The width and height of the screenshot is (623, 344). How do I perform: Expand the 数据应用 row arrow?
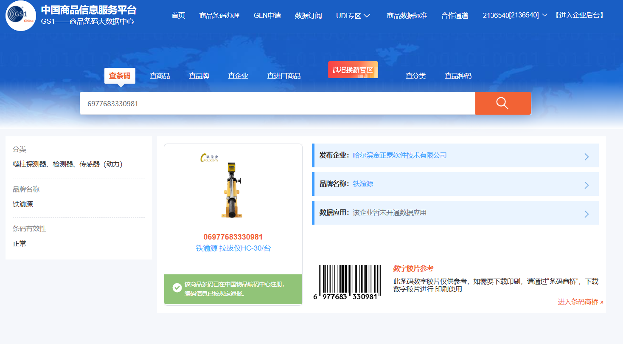[x=587, y=214]
